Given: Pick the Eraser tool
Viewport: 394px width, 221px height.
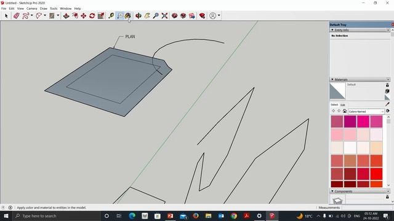Looking at the screenshot, I should pos(17,16).
